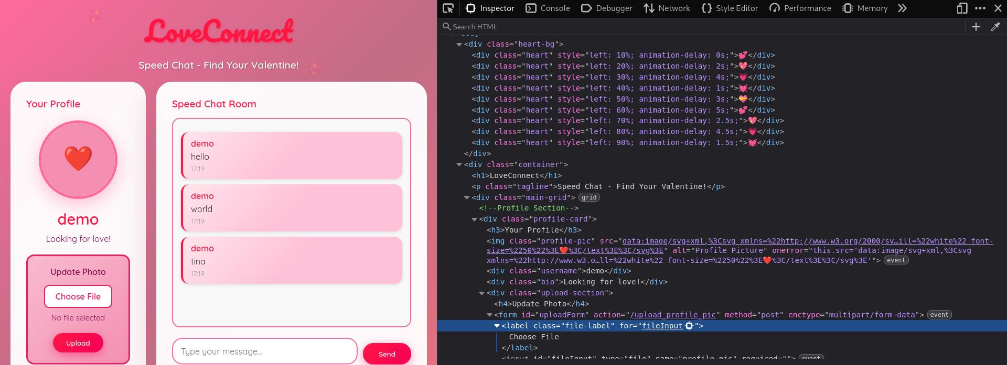This screenshot has width=1007, height=365.
Task: Show more devtools tabs chevron
Action: pos(902,8)
